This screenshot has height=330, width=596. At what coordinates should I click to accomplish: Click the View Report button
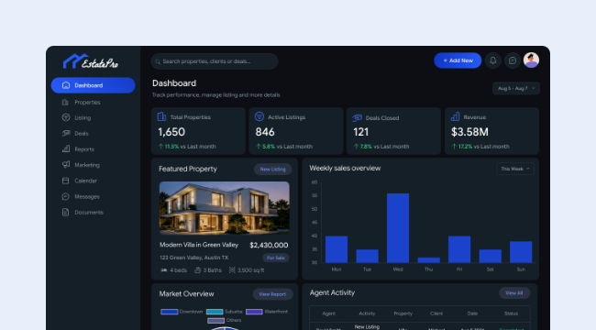(272, 294)
